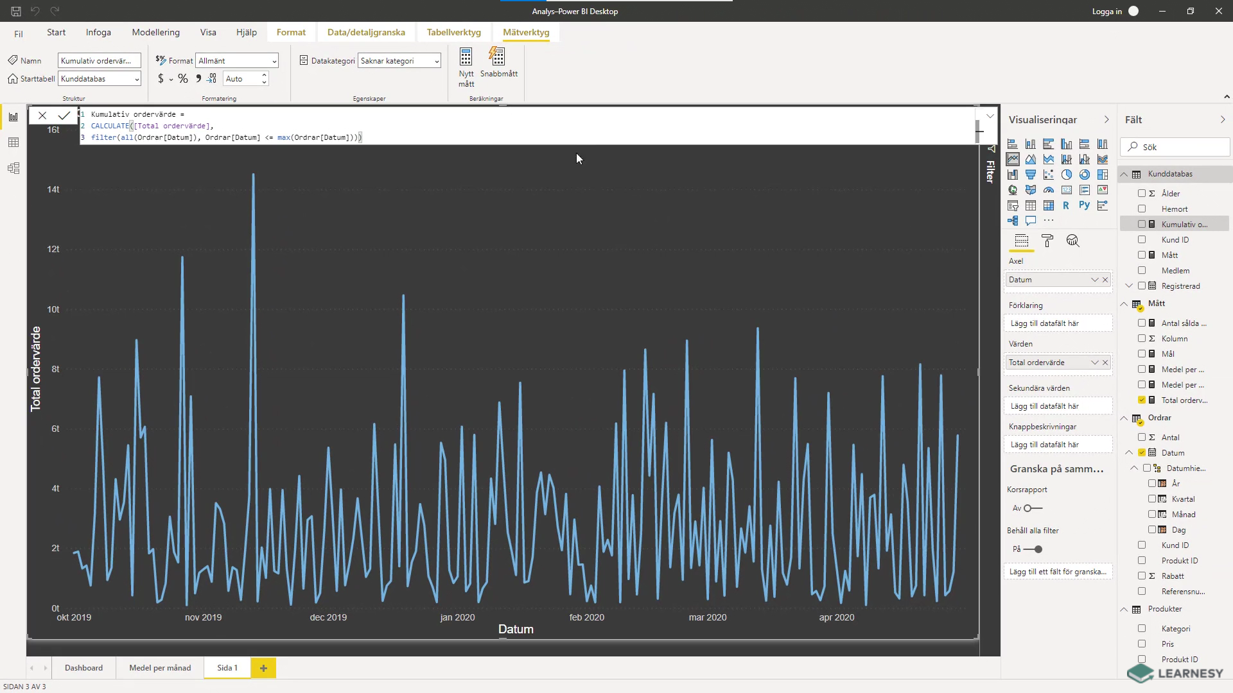Uncheck the Total ordervärde measure checkbox
Viewport: 1233px width, 693px height.
[x=1142, y=400]
